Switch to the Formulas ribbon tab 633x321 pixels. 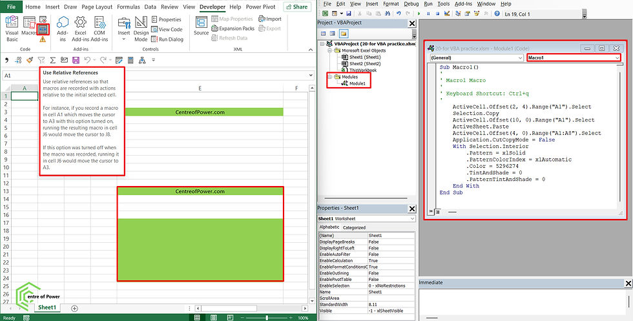tap(129, 7)
